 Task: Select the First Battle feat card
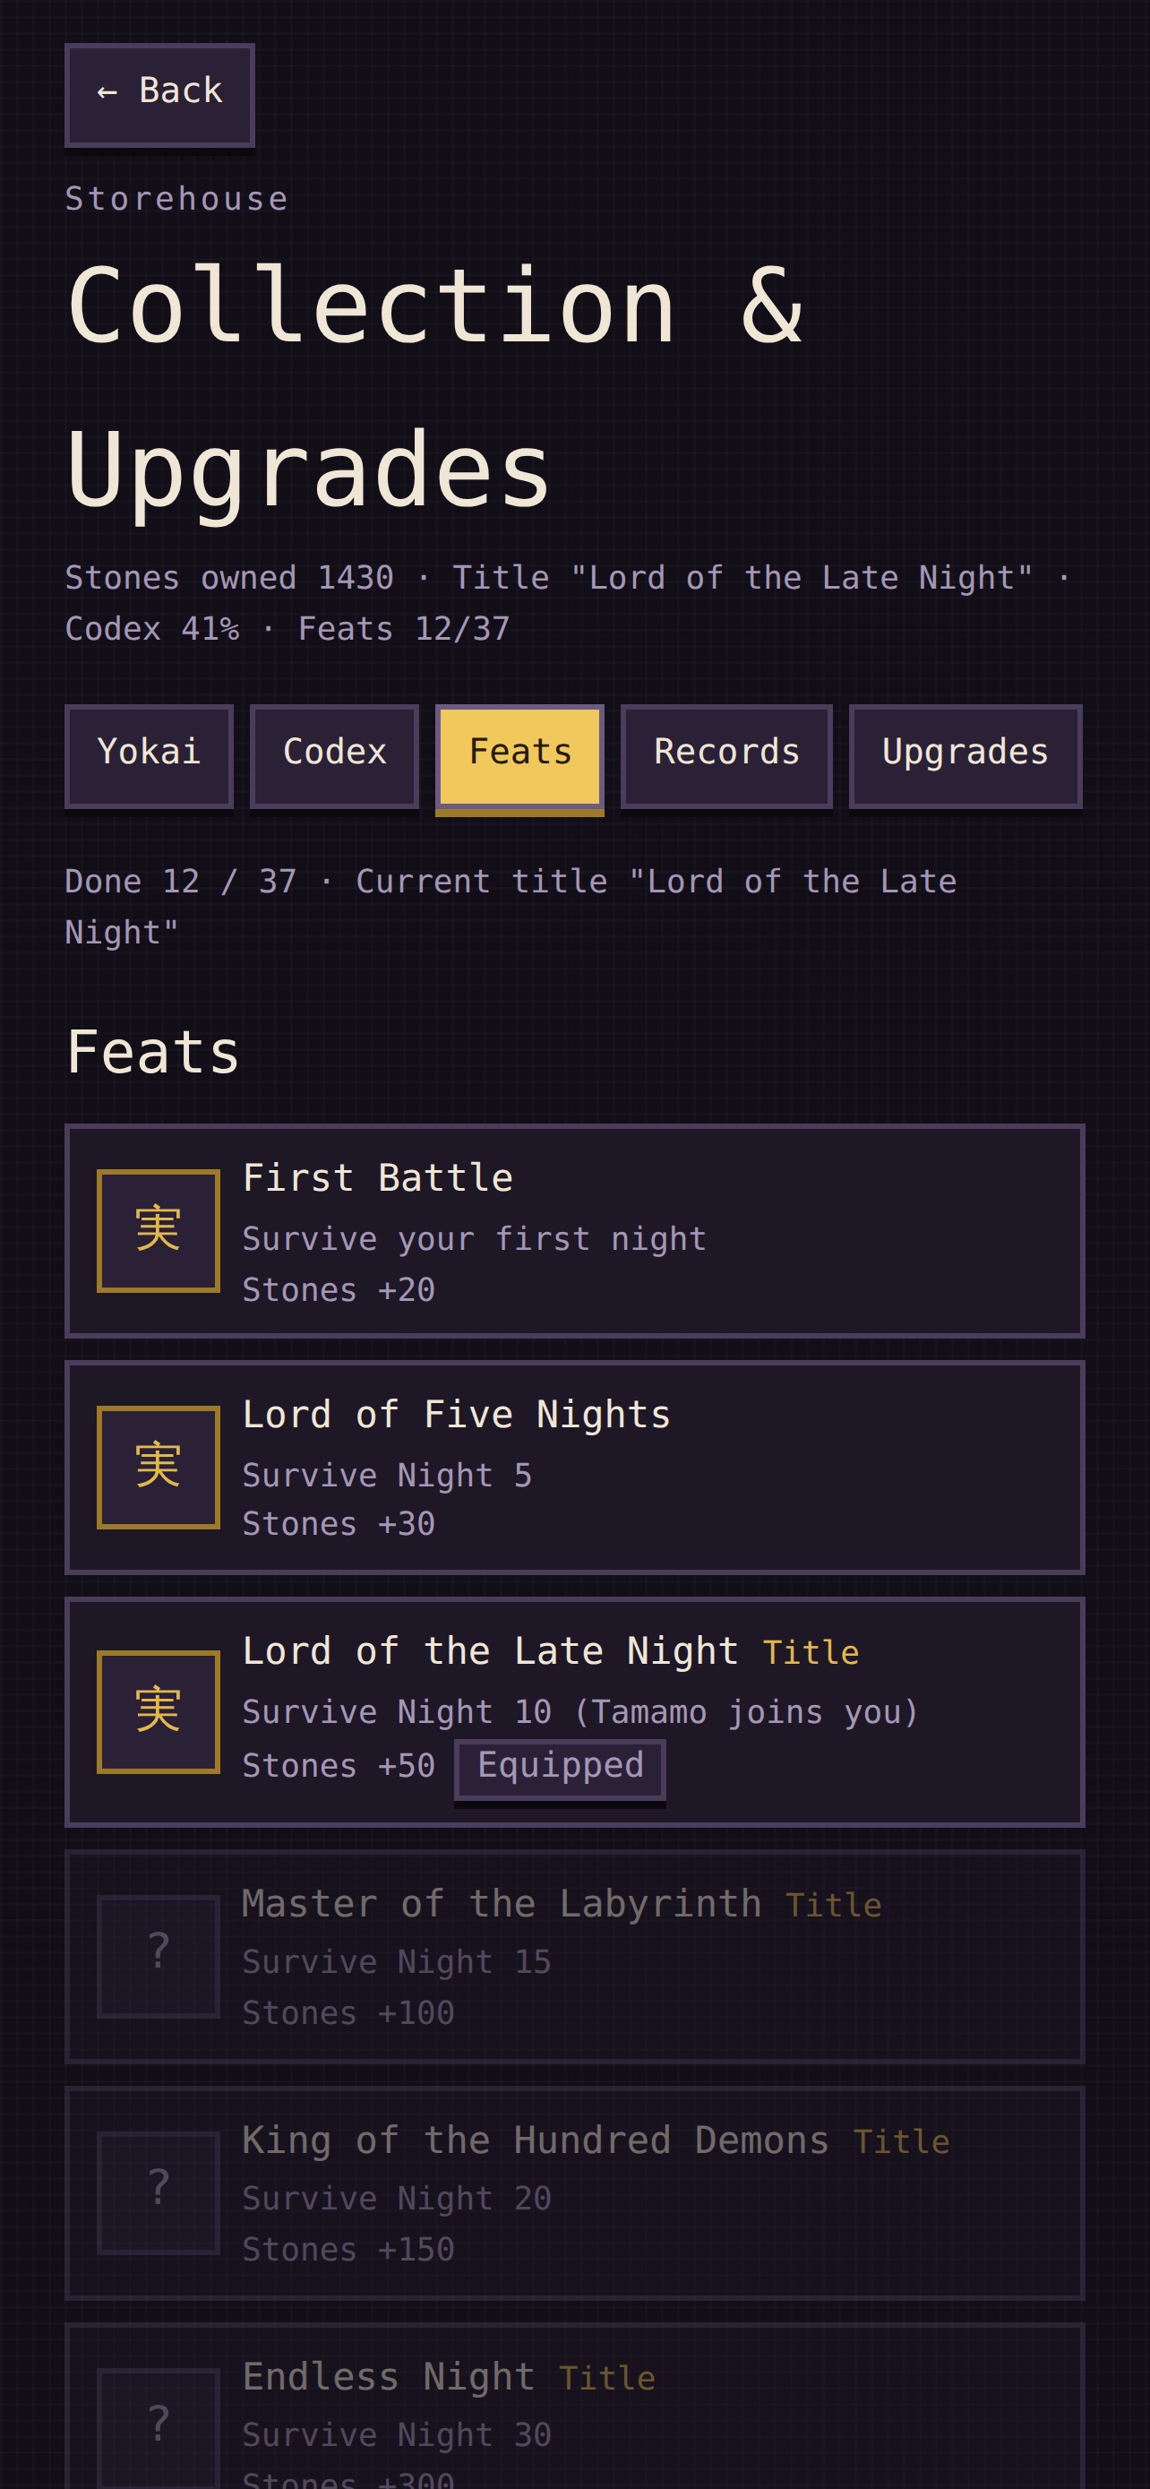pos(574,1230)
